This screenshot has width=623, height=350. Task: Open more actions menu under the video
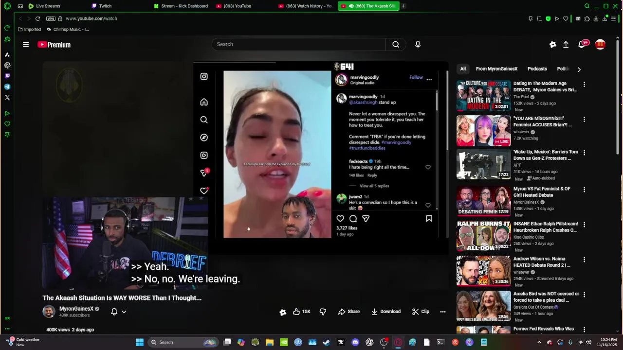coord(442,312)
